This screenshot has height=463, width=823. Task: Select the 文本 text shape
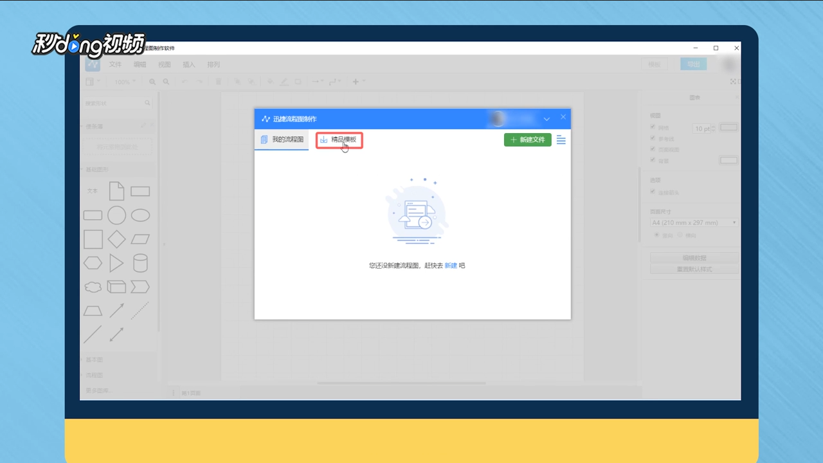(93, 191)
